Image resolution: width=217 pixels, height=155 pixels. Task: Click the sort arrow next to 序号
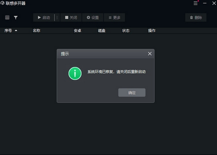[x=16, y=30]
